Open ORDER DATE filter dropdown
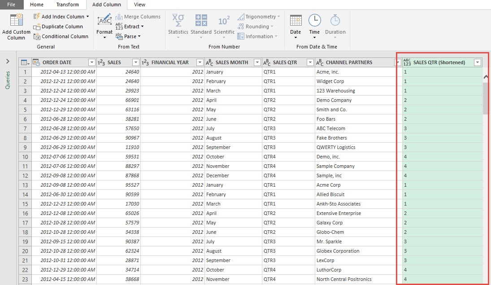This screenshot has height=285, width=491. [92, 62]
